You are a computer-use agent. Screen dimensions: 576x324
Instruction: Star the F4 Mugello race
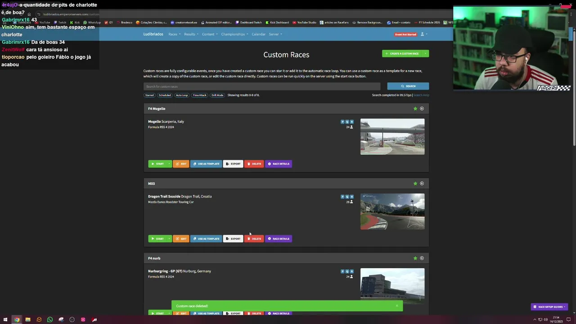coord(415,108)
